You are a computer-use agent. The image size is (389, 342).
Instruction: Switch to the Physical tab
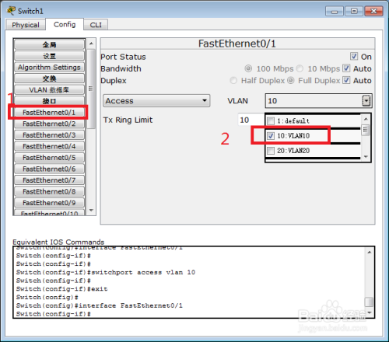click(x=26, y=25)
